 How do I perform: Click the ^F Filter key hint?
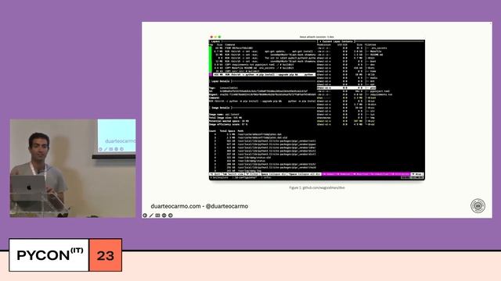point(252,174)
